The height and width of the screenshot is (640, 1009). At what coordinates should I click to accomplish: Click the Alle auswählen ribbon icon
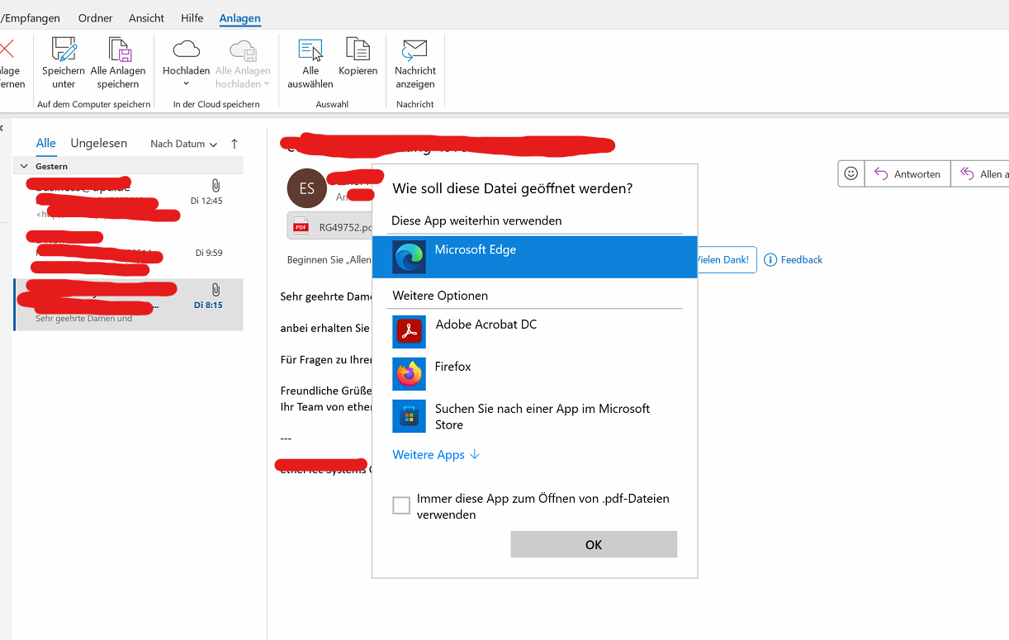(310, 63)
